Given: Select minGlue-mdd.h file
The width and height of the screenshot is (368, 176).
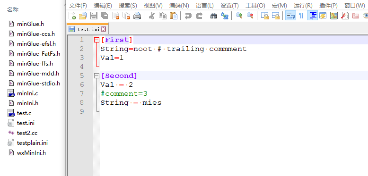Looking at the screenshot, I should (38, 74).
